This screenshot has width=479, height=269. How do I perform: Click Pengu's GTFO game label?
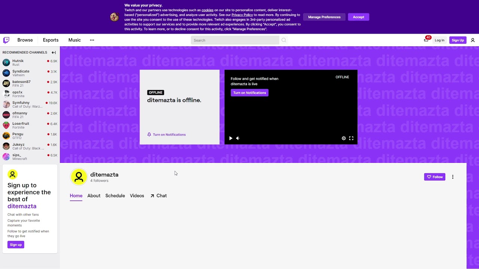click(x=17, y=138)
